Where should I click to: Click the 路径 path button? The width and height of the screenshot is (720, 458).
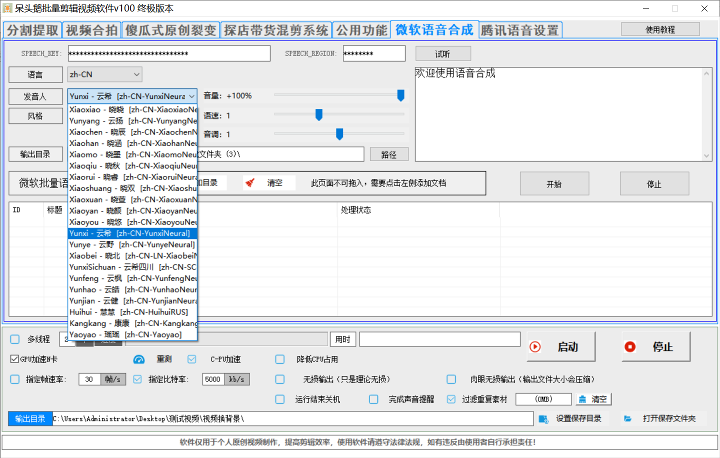[x=389, y=154]
